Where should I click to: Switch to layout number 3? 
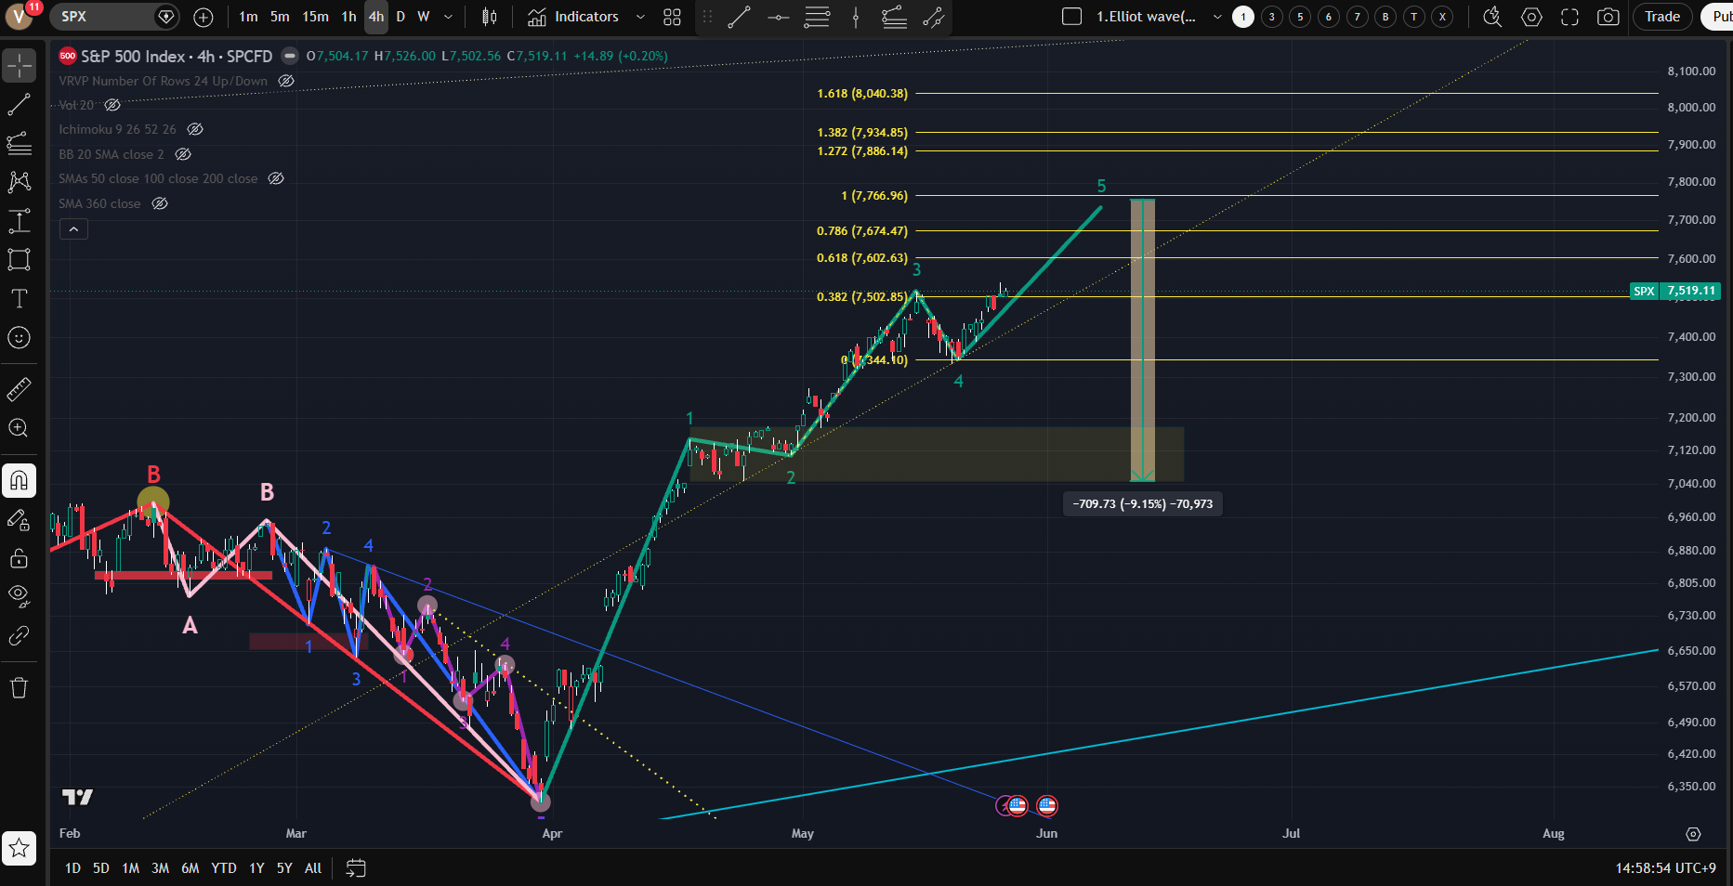tap(1272, 17)
